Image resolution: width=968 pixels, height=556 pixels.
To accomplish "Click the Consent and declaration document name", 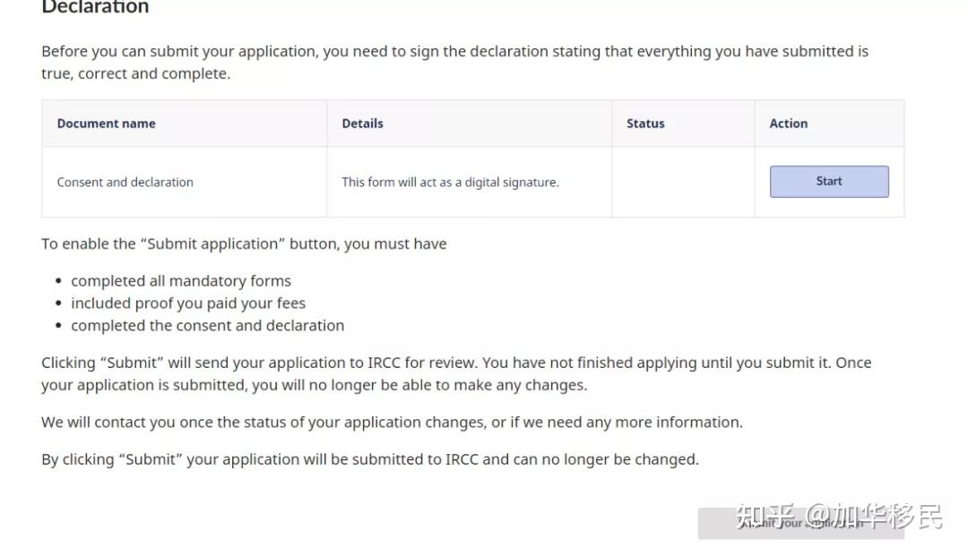I will click(x=125, y=183).
